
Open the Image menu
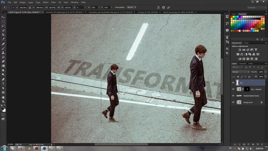point(22,3)
